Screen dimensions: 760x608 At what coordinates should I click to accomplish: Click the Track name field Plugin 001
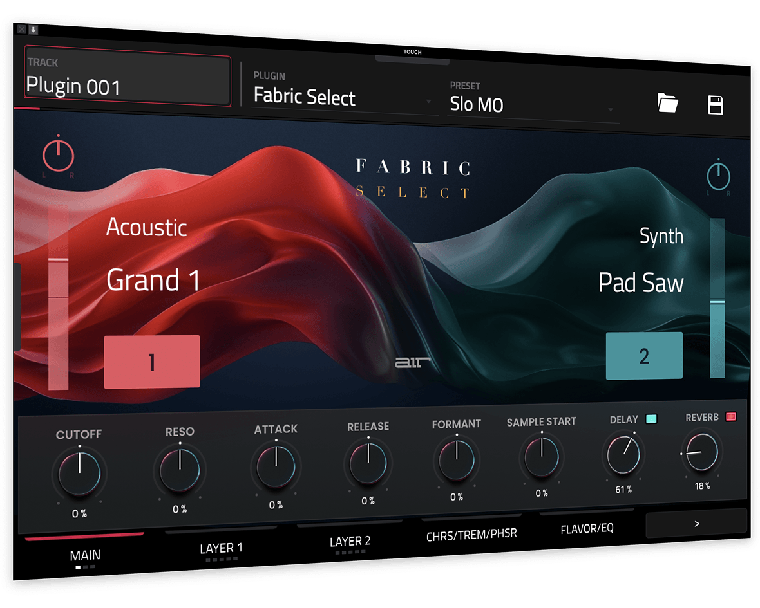tap(128, 80)
